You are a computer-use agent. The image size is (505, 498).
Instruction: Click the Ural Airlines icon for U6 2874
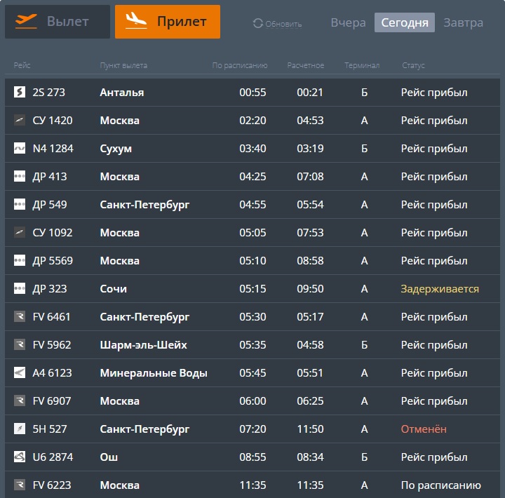point(20,457)
